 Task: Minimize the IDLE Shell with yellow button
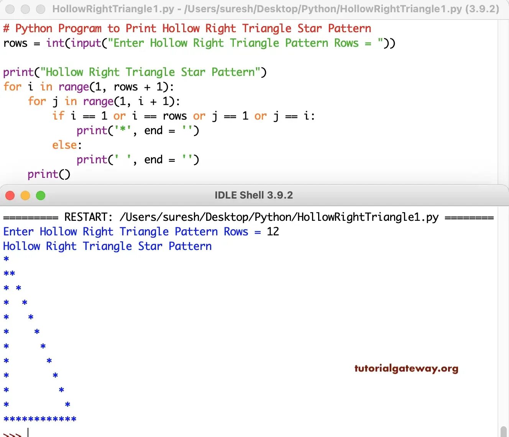click(25, 195)
